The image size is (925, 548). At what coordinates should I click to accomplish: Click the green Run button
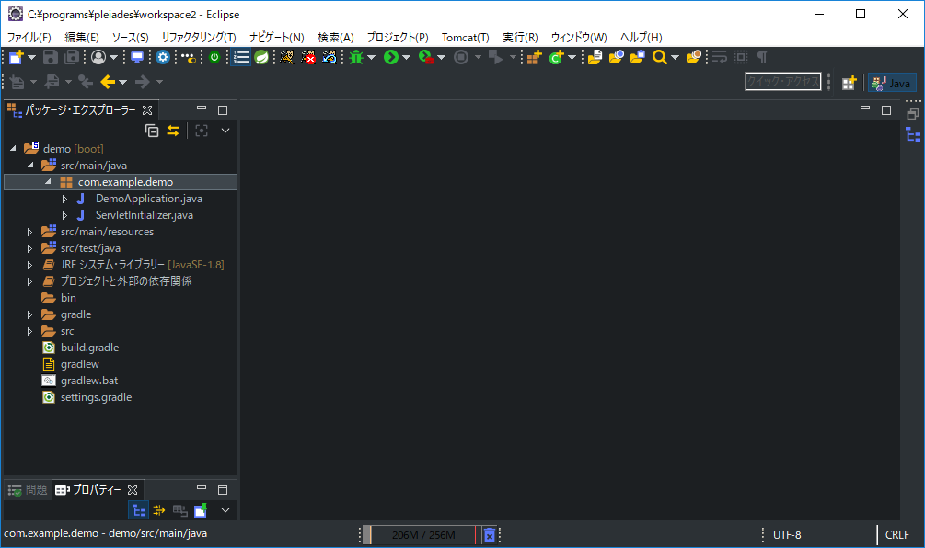pyautogui.click(x=390, y=57)
